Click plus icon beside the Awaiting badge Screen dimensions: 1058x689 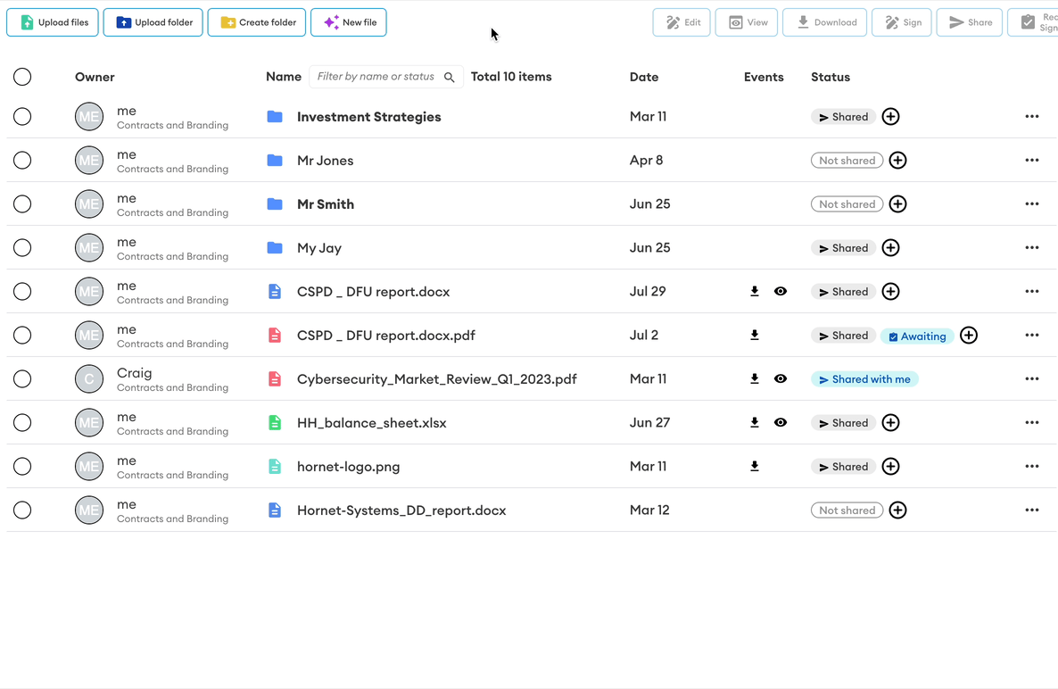(x=969, y=336)
